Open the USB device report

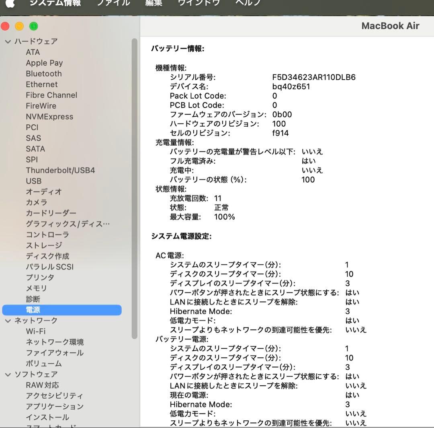pyautogui.click(x=33, y=181)
